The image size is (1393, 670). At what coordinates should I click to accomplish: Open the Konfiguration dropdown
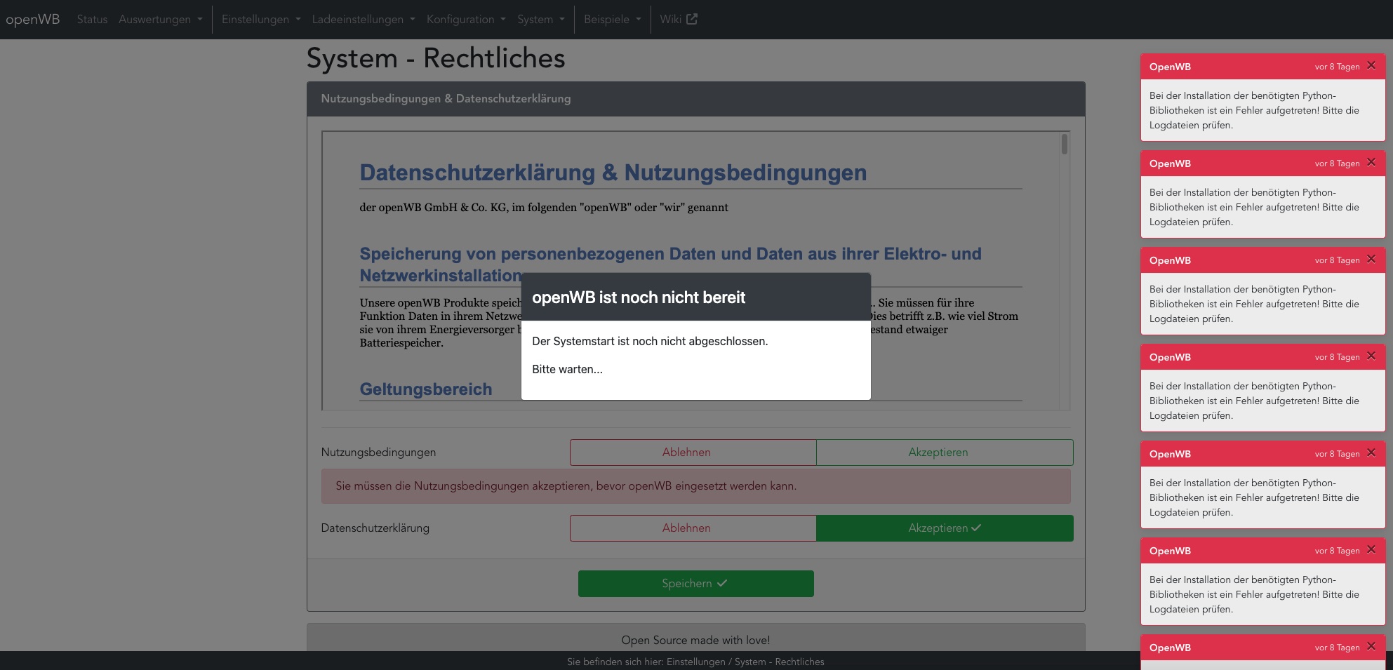pos(466,19)
